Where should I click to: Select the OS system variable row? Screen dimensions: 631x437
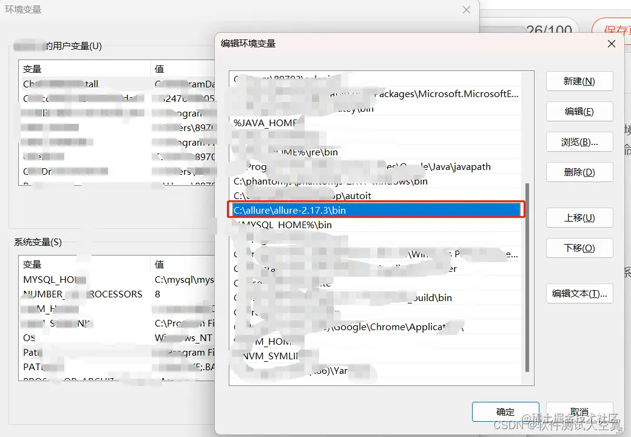pos(116,337)
